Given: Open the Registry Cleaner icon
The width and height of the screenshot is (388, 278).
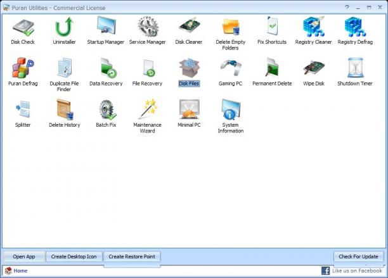Looking at the screenshot, I should (x=314, y=27).
